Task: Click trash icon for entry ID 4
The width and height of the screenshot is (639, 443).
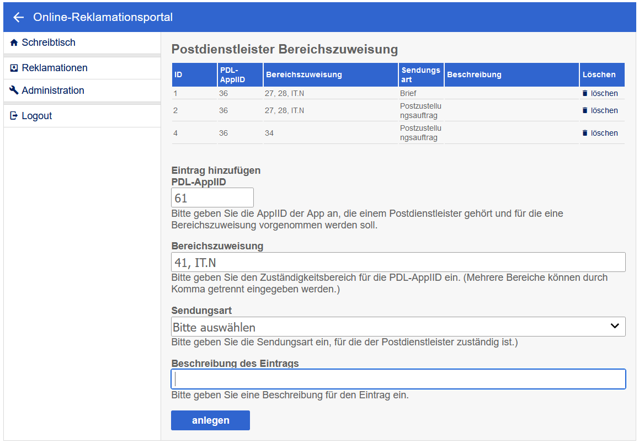Action: click(585, 133)
